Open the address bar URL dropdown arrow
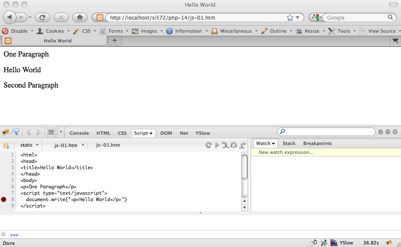The width and height of the screenshot is (401, 247). [x=297, y=17]
